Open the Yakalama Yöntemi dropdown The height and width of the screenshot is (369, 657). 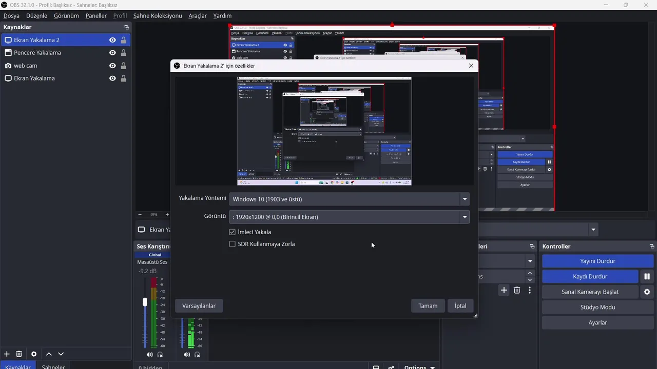(x=349, y=199)
